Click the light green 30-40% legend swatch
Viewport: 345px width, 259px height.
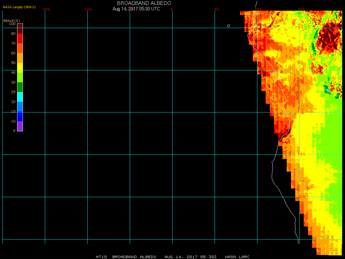click(20, 77)
